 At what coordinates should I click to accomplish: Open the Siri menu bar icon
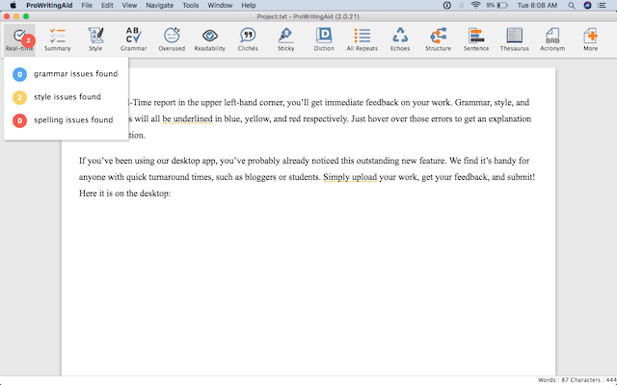(587, 5)
